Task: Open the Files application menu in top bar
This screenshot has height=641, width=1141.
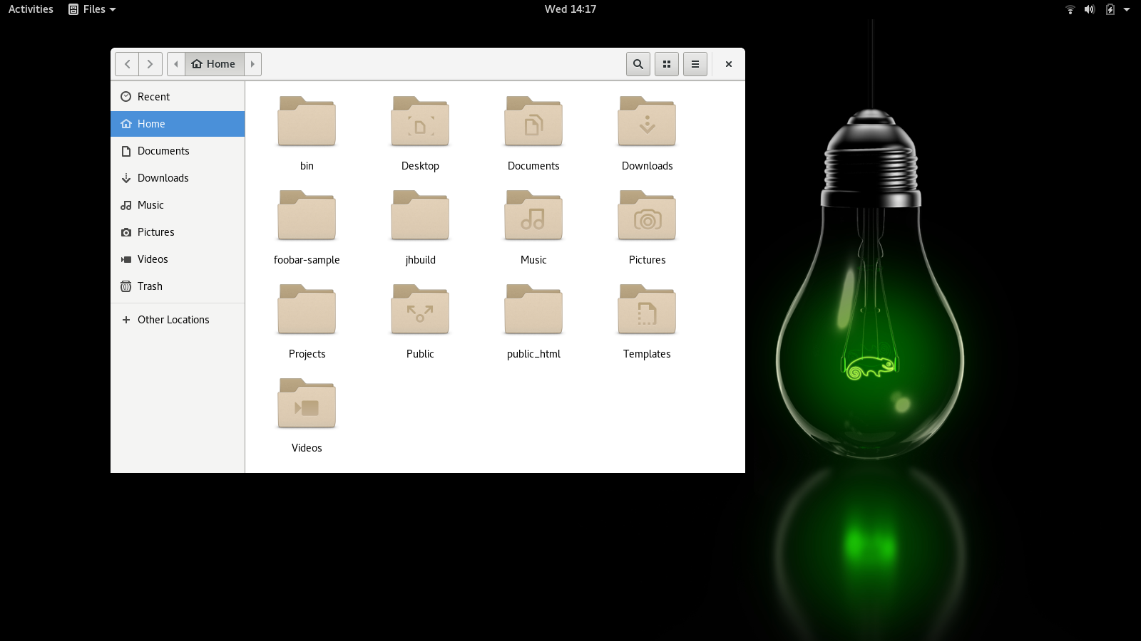Action: [x=93, y=9]
